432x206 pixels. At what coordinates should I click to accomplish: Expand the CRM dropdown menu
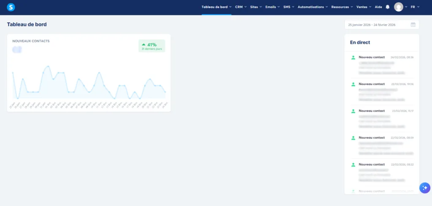(241, 7)
